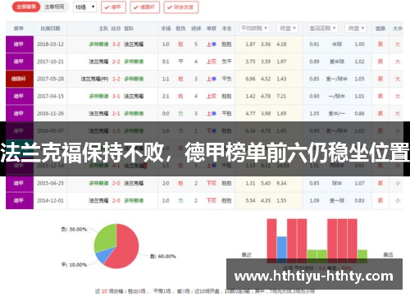Click the 进球 column header

click(196, 28)
